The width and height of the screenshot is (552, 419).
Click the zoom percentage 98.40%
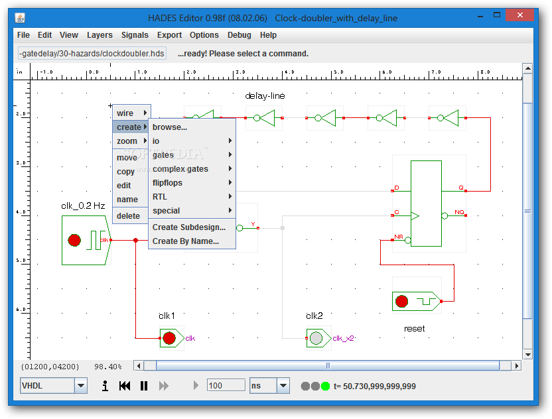[x=107, y=367]
